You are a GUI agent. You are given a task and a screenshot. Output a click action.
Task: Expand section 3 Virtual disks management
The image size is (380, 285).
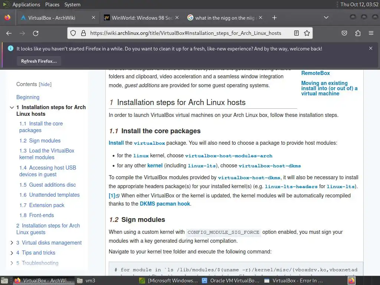click(12, 243)
